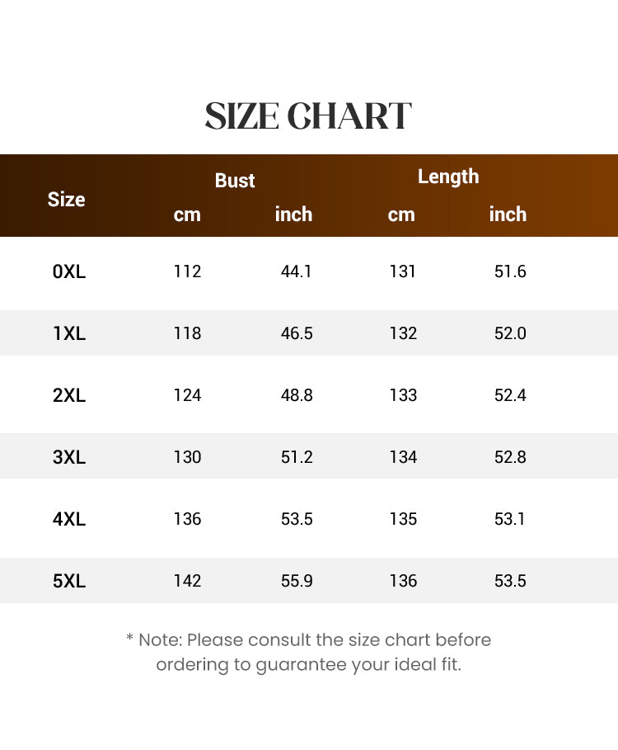Image resolution: width=618 pixels, height=750 pixels.
Task: Click the Bust column header
Action: point(235,181)
